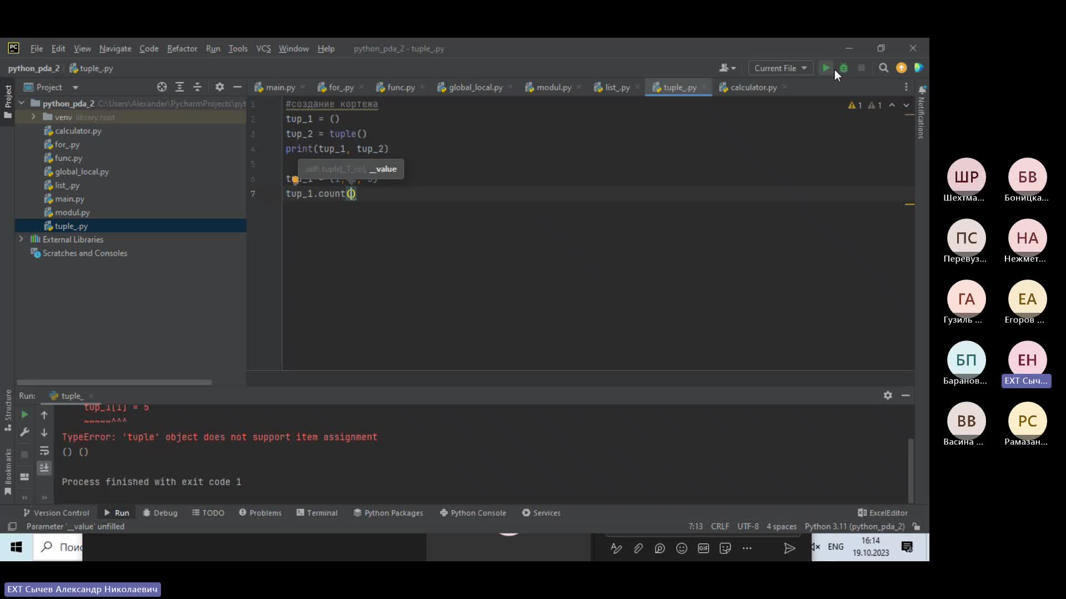Open editor tabs more options menu
The height and width of the screenshot is (599, 1066).
click(906, 87)
